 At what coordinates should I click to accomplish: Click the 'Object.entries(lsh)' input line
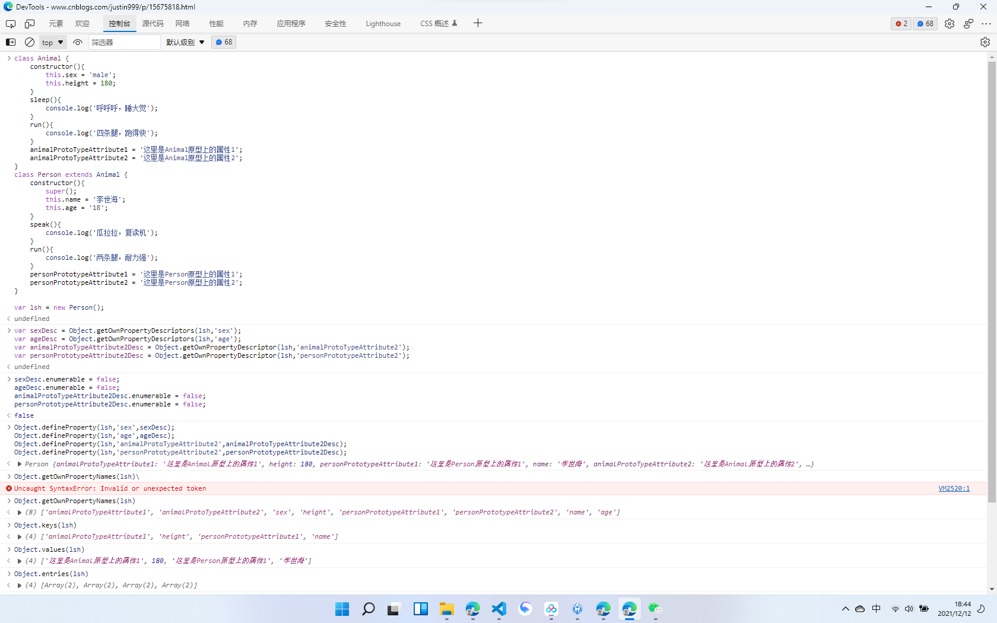click(51, 574)
